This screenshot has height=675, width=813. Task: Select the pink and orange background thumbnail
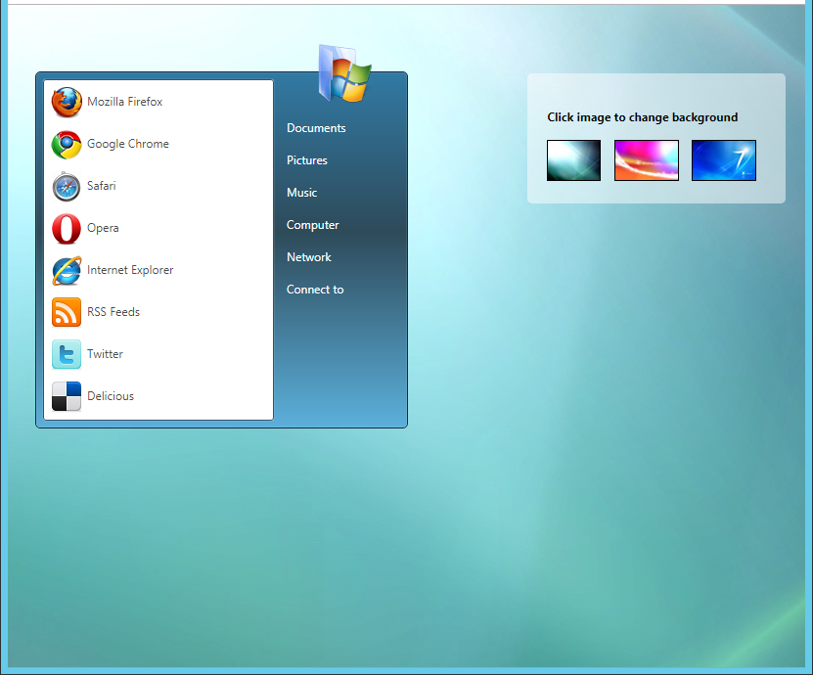[646, 160]
